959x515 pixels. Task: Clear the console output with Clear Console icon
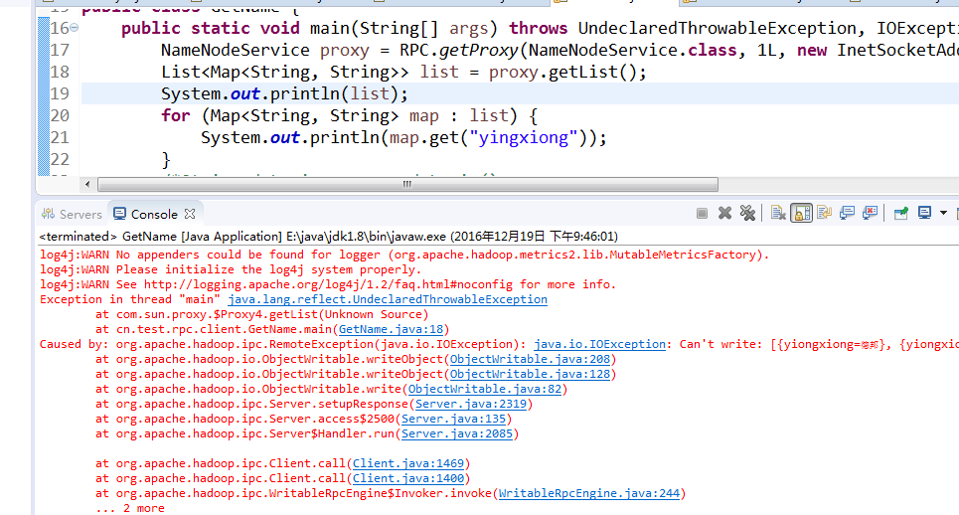pos(778,214)
